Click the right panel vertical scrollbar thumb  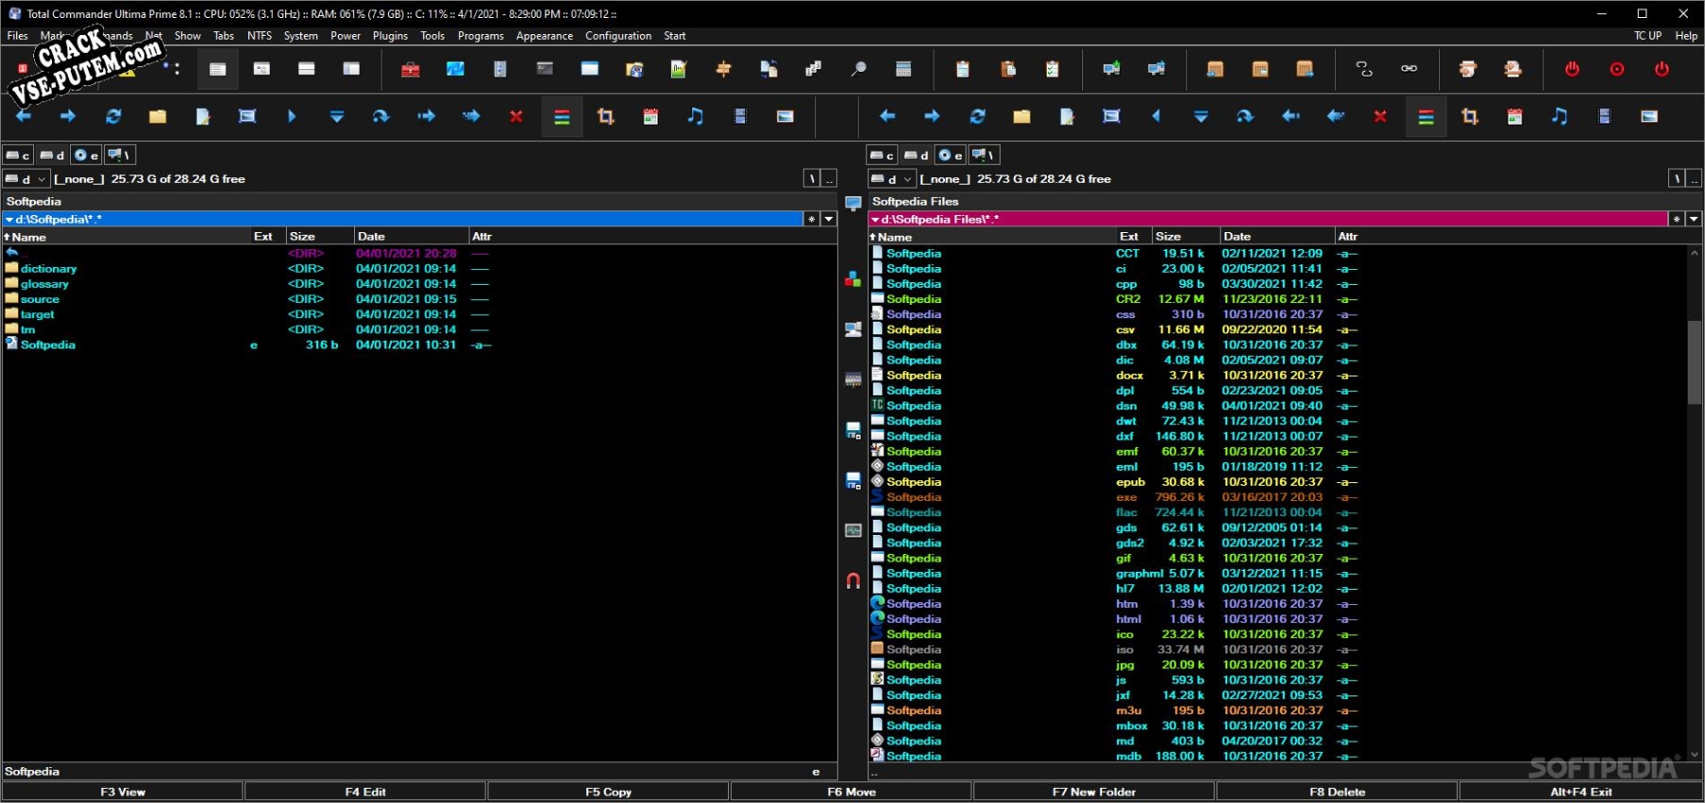point(1695,361)
